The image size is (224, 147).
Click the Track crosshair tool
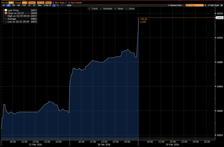(x=93, y=8)
